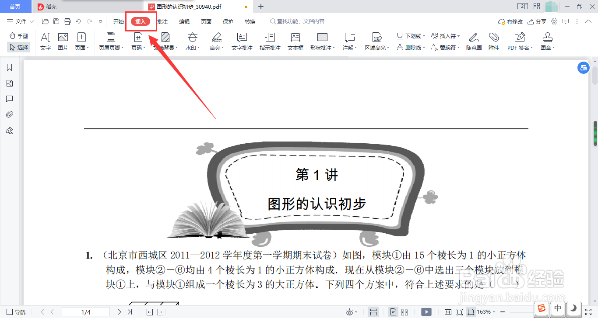The width and height of the screenshot is (598, 318).
Task: Switch to the 批注 ribbon tab
Action: 163,21
